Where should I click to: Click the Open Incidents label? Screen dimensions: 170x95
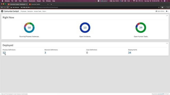(85, 36)
